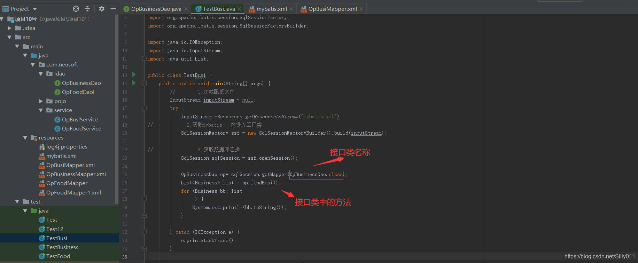Collapse the java folder under test
This screenshot has width=638, height=263.
[x=25, y=211]
